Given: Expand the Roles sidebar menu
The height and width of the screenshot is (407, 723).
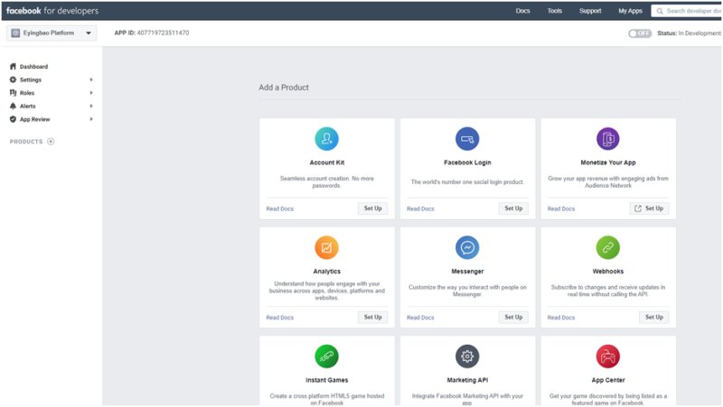Looking at the screenshot, I should [28, 93].
